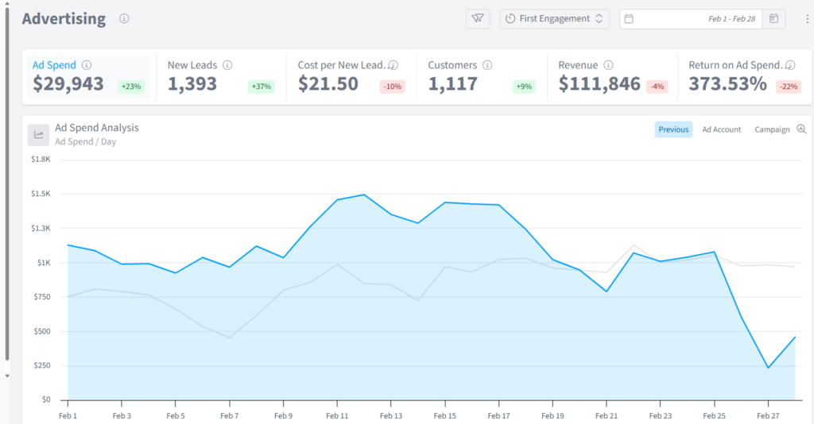Click the Feb 27 low point on chart
Screen dimensions: 814x424
(769, 368)
